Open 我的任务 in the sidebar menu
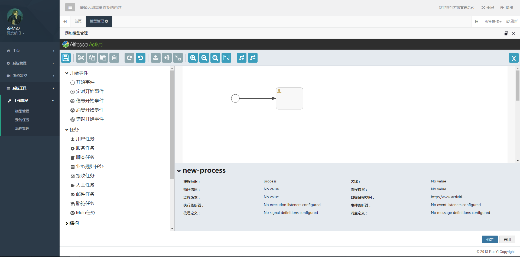The width and height of the screenshot is (520, 257). [x=22, y=120]
